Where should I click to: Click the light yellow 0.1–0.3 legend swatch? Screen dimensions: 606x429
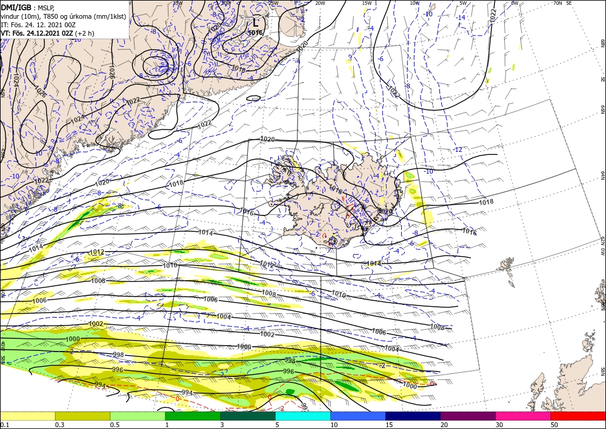click(x=27, y=416)
